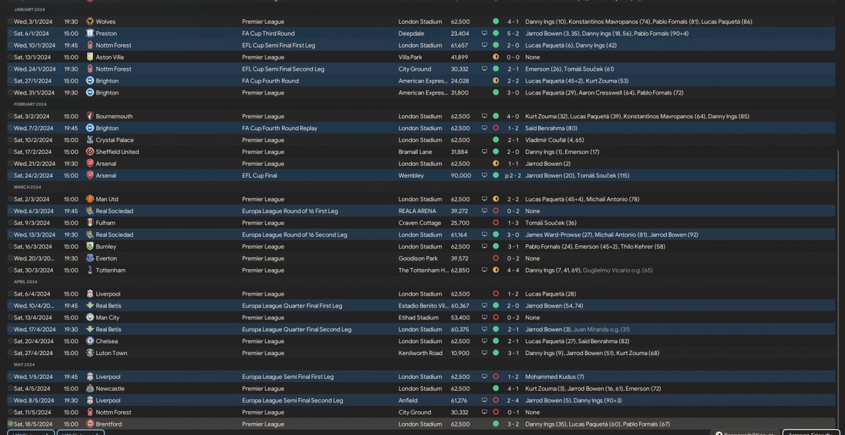The image size is (845, 435).
Task: Click the yellow draw dot on the Aston Villa row
Action: click(x=496, y=57)
